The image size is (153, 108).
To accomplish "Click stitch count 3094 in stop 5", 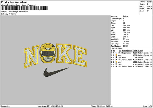I will (120, 62).
